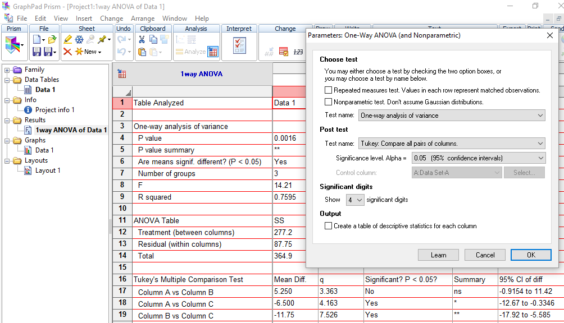Open the Significance level Alpha dropdown
Viewport: 564px width, 323px height.
click(x=479, y=158)
